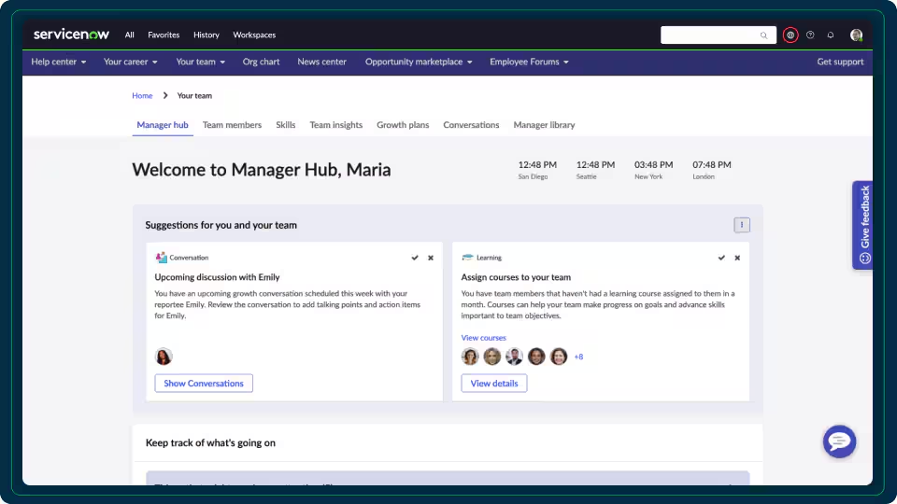The image size is (897, 504).
Task: Dismiss the Conversation suggestion card
Action: [431, 258]
